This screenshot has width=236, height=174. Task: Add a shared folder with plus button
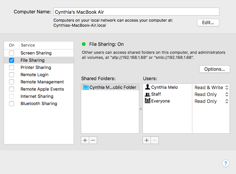point(85,140)
